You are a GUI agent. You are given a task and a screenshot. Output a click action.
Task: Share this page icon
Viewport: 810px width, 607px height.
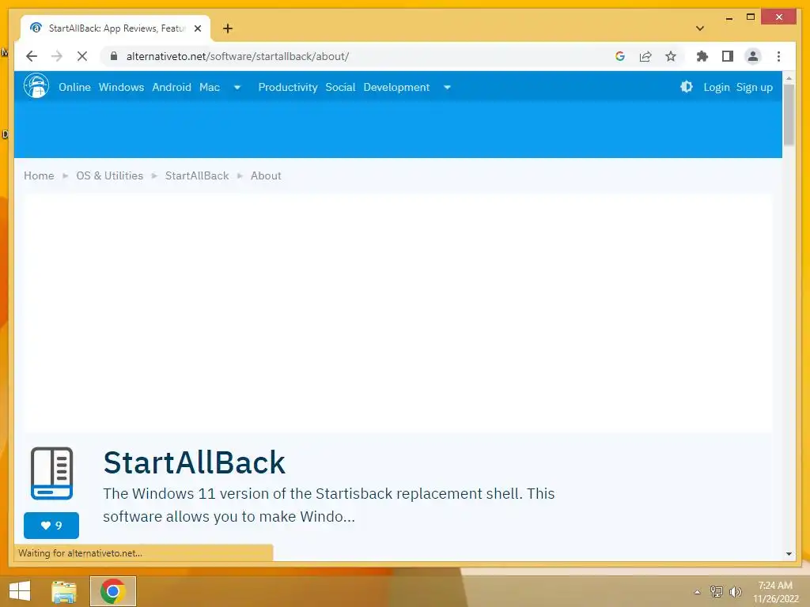pos(645,56)
